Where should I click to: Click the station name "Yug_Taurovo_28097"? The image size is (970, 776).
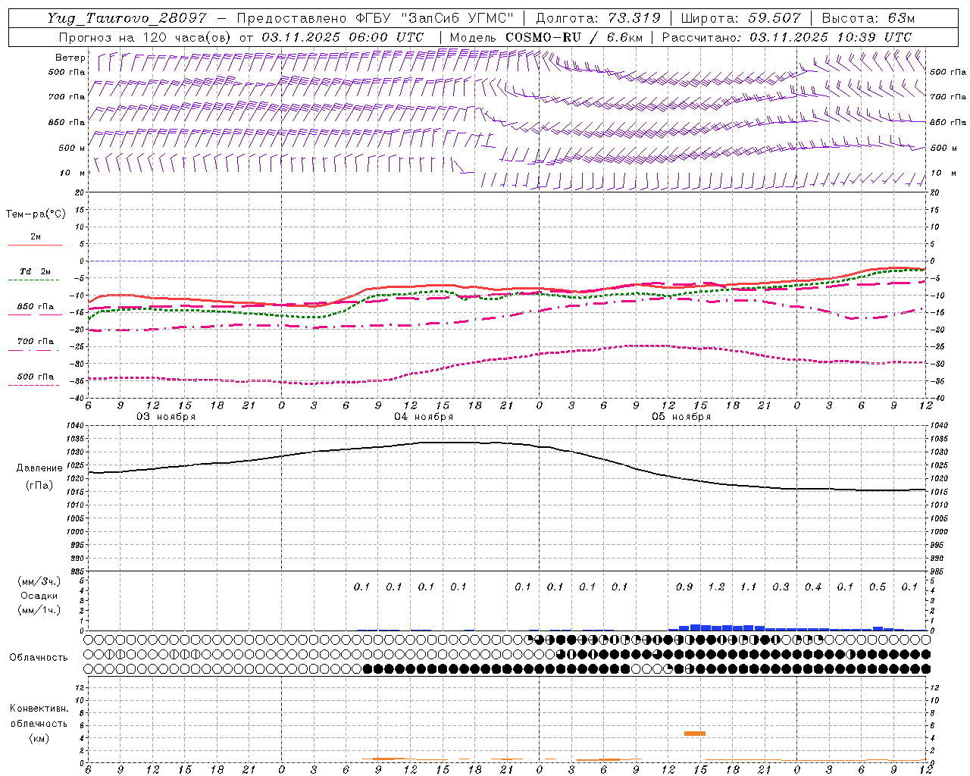[x=127, y=18]
